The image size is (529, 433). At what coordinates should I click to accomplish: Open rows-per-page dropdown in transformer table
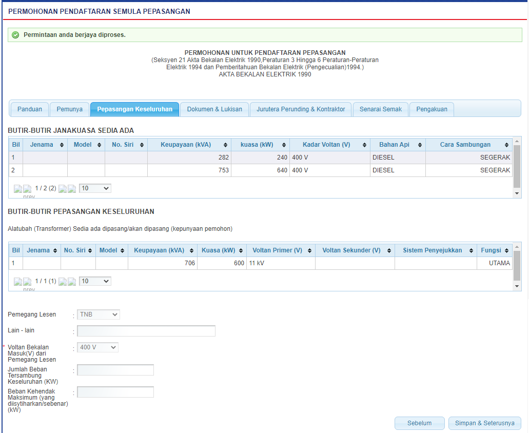(x=95, y=281)
